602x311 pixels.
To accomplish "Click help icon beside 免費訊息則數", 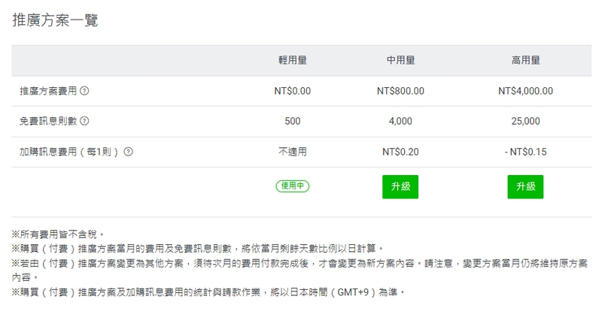I will tap(84, 121).
